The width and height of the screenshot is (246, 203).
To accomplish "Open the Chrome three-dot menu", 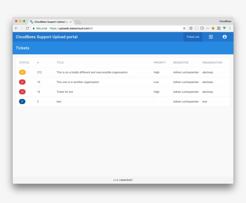I will click(230, 28).
